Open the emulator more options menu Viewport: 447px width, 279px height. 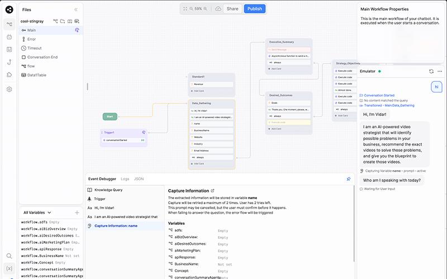(440, 71)
